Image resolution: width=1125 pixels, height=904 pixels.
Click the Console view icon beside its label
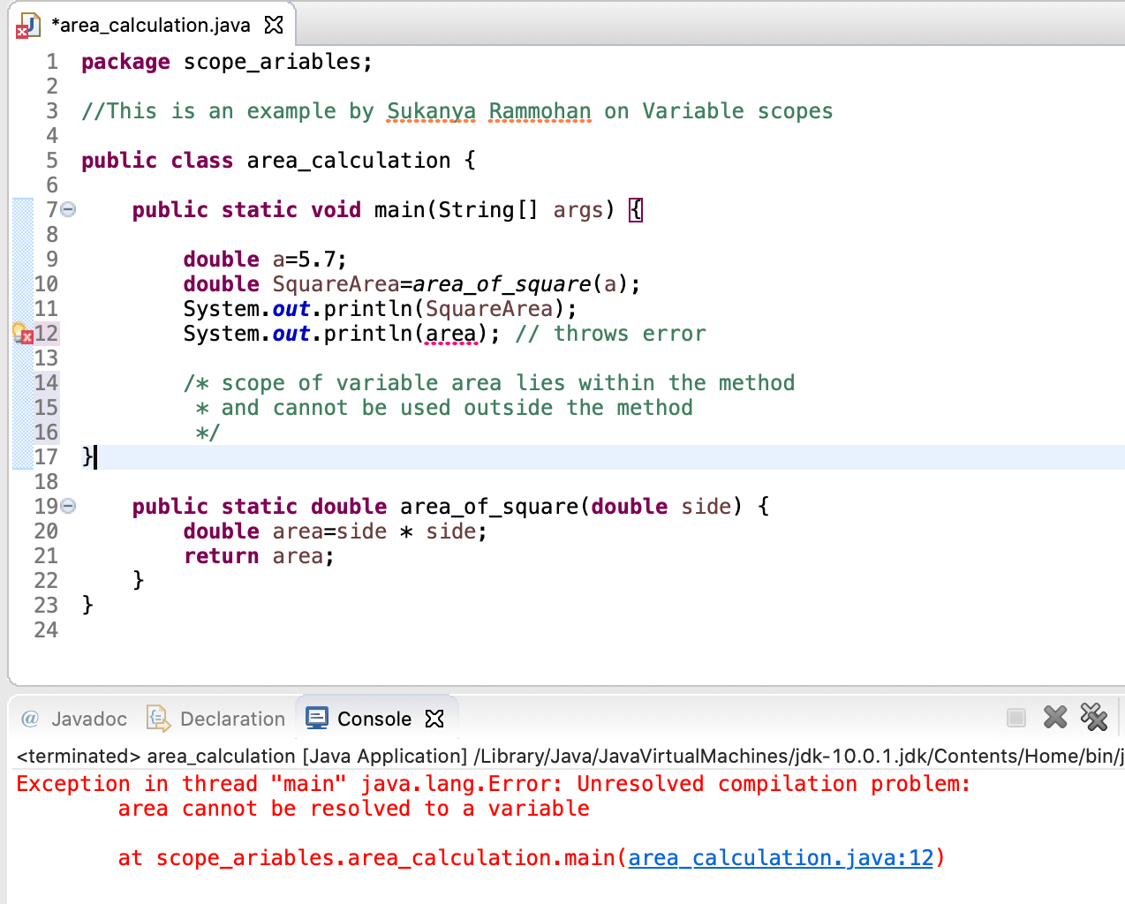click(316, 719)
